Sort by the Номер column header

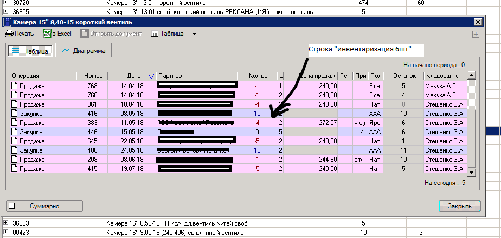click(x=92, y=76)
